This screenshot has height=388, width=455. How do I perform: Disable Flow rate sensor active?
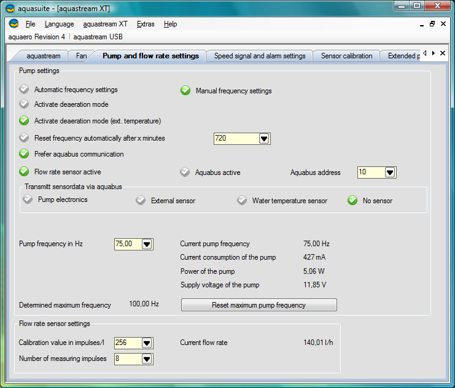[24, 171]
